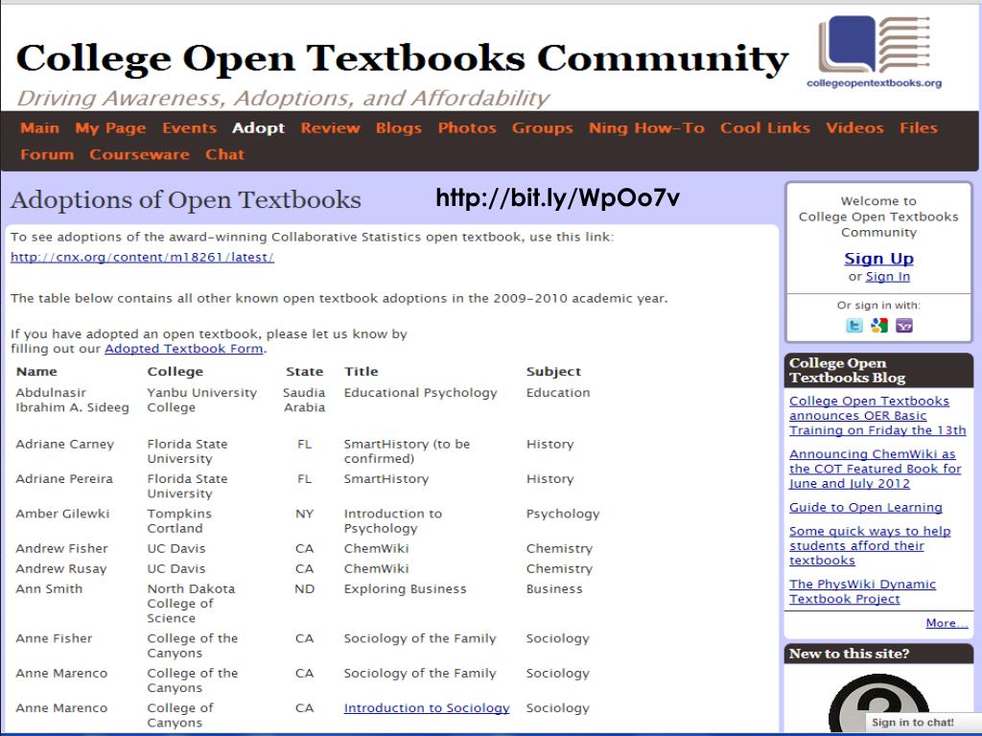Click the Title column header
Image resolution: width=982 pixels, height=736 pixels.
click(361, 372)
